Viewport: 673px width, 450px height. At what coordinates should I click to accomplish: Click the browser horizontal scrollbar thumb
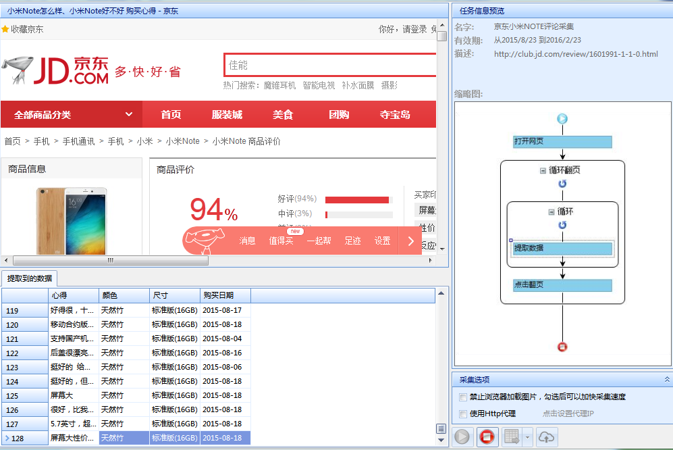pyautogui.click(x=111, y=260)
